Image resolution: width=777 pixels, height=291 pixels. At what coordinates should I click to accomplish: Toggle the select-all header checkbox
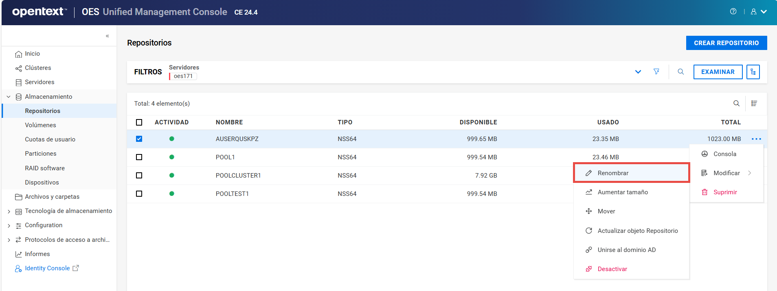(139, 122)
